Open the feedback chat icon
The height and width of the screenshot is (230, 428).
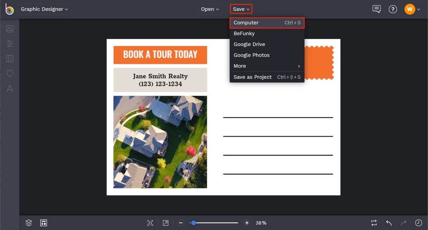point(376,9)
